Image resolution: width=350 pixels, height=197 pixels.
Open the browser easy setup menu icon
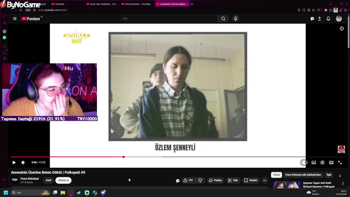(x=346, y=10)
